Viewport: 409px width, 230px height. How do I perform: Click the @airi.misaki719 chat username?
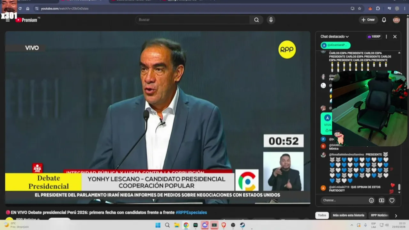pyautogui.click(x=339, y=187)
